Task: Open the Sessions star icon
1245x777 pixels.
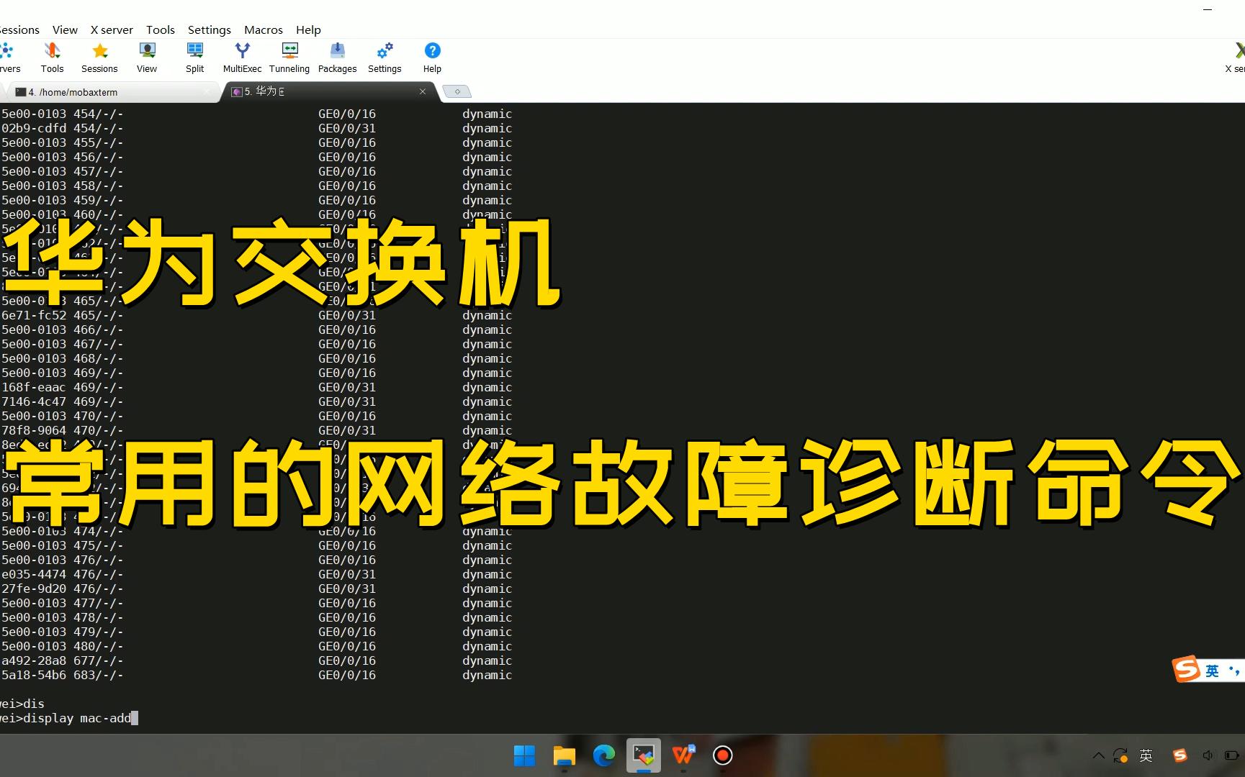Action: (99, 58)
